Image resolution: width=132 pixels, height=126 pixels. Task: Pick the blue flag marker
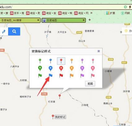(x=51, y=76)
